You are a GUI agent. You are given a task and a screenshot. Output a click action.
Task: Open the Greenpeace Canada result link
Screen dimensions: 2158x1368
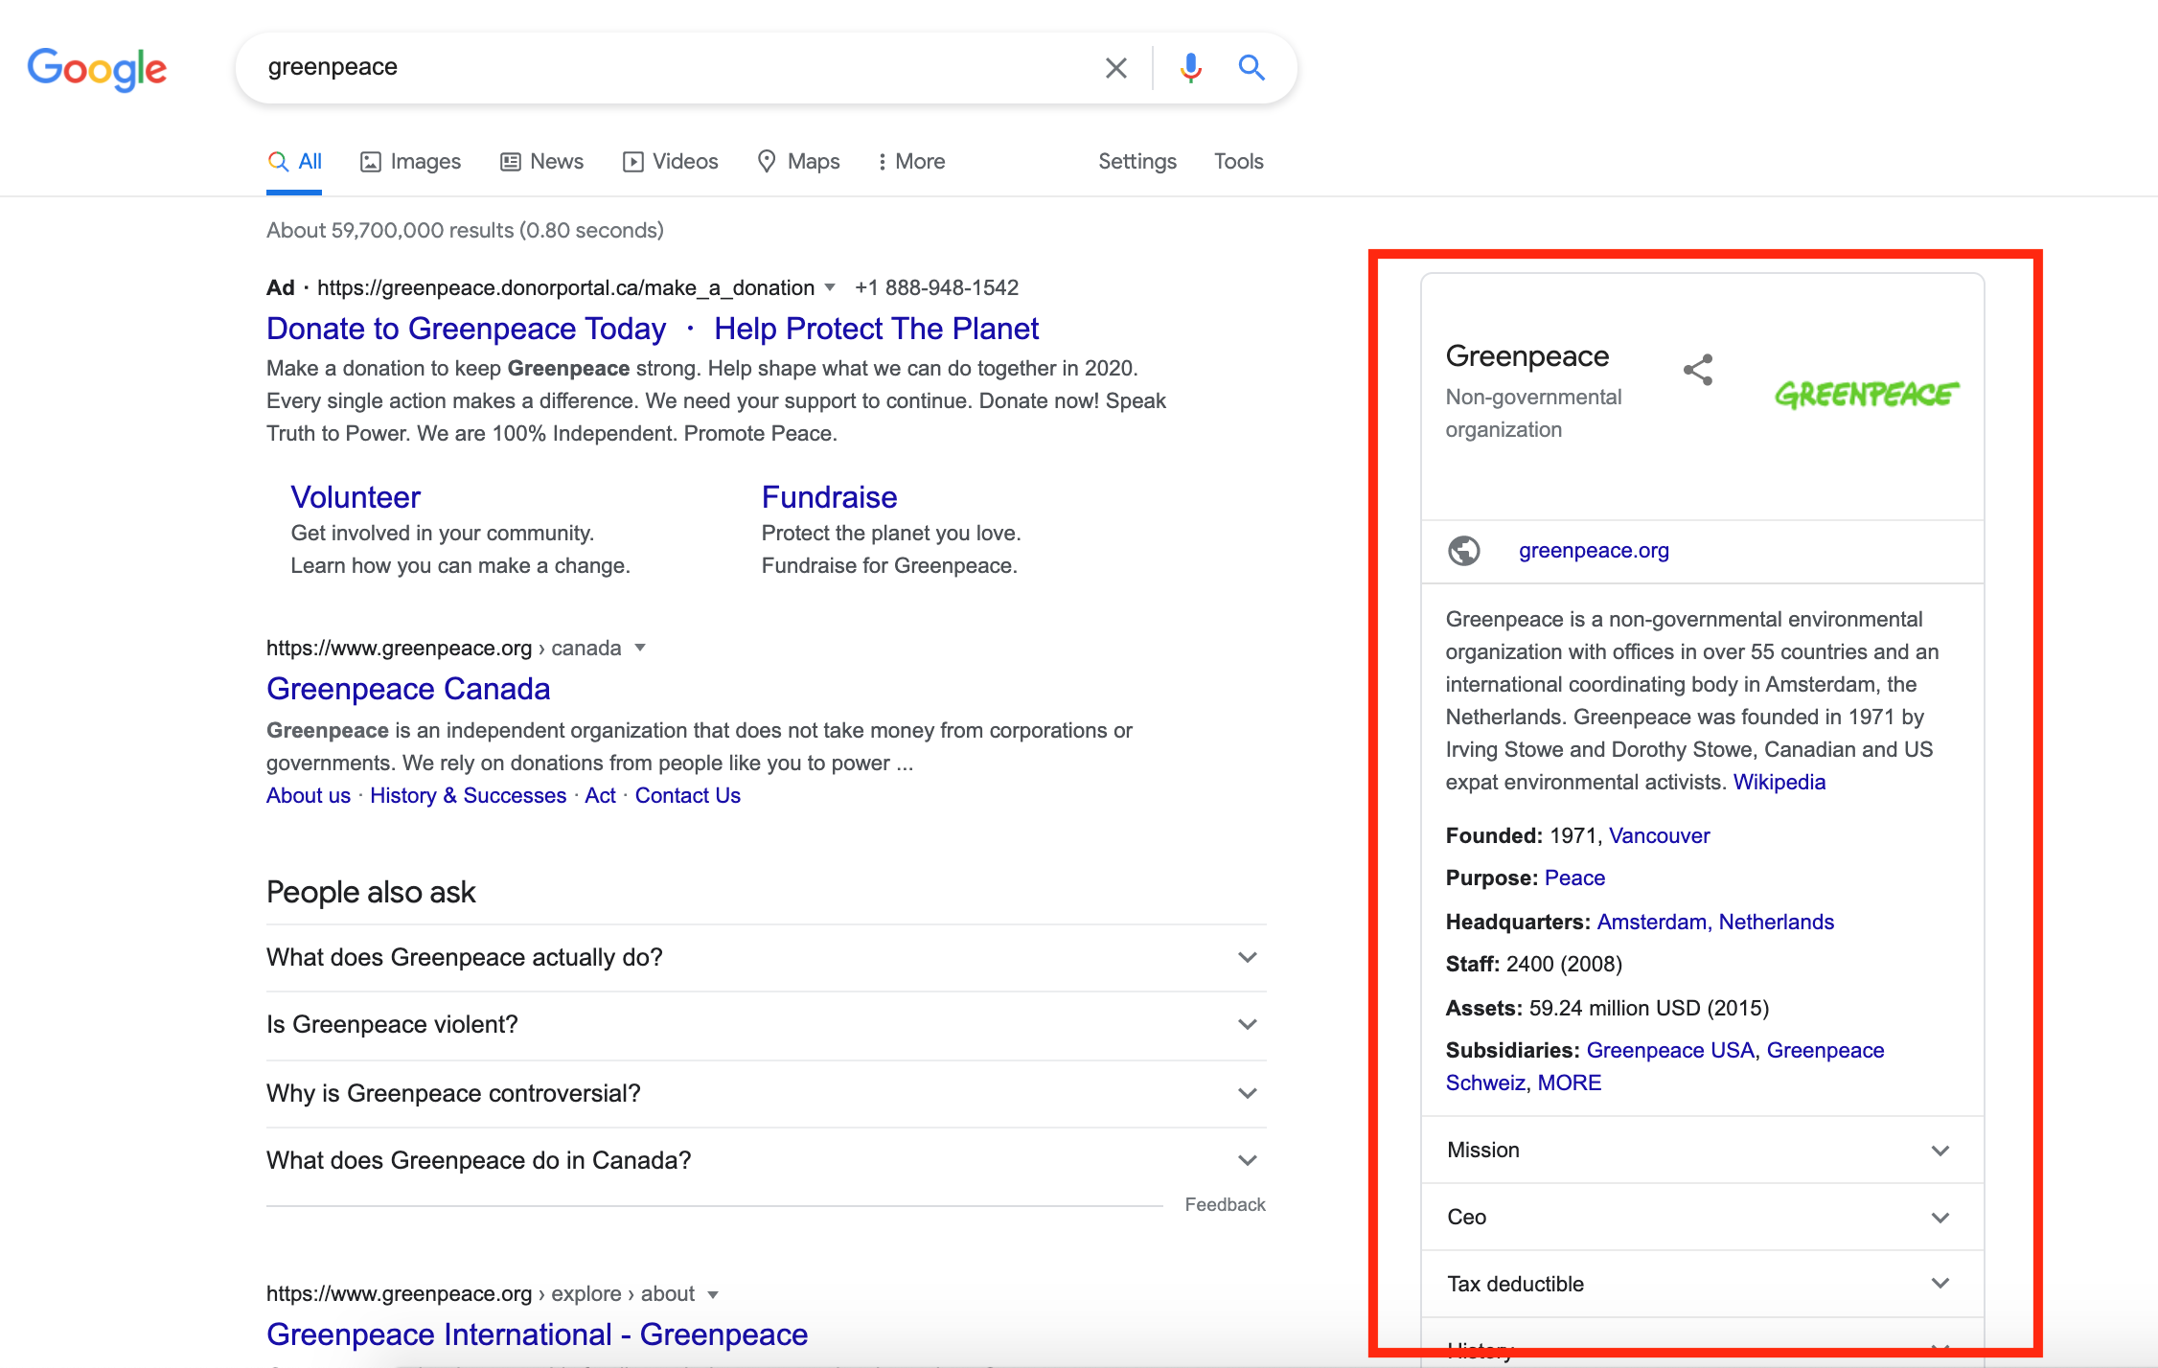pos(407,688)
